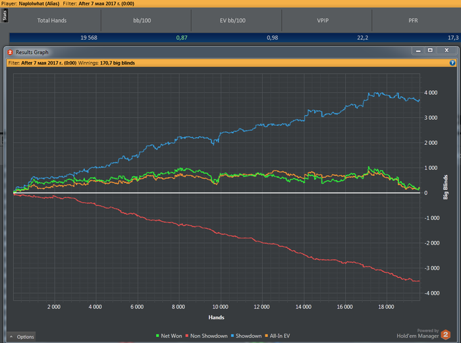Close the Results Graph window
This screenshot has width=461, height=343.
(x=447, y=51)
